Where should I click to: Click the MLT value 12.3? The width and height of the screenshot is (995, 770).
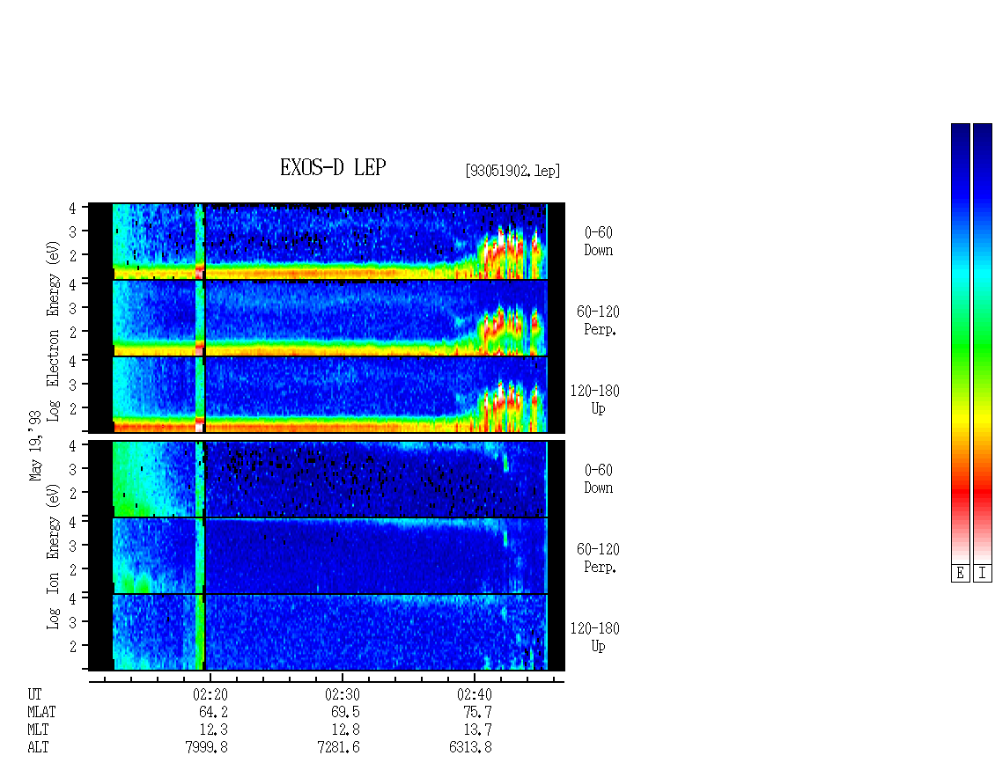(213, 730)
